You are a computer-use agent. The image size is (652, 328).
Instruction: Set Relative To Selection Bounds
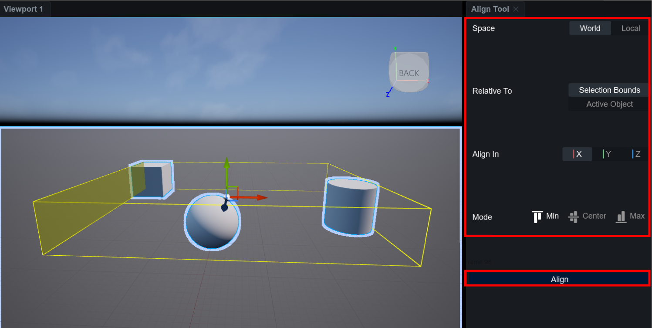(x=609, y=90)
